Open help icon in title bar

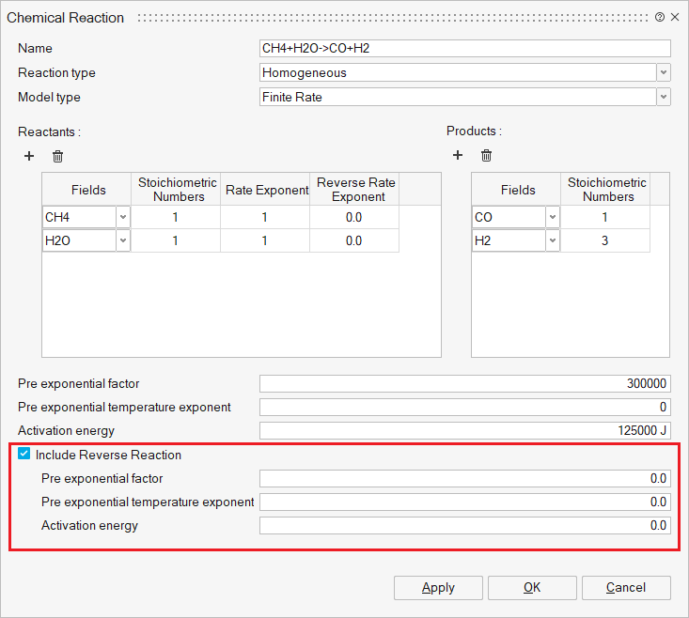tap(660, 17)
